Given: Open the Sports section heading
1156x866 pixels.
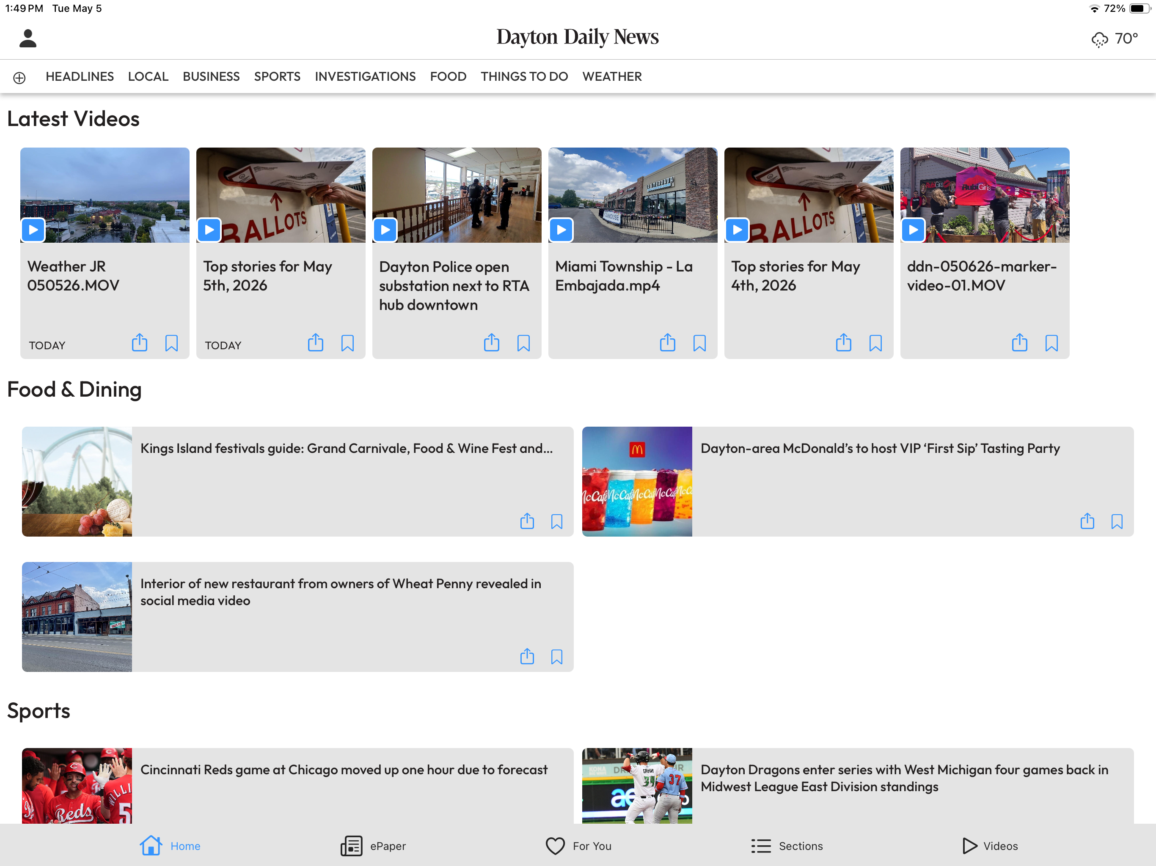Looking at the screenshot, I should pos(39,710).
